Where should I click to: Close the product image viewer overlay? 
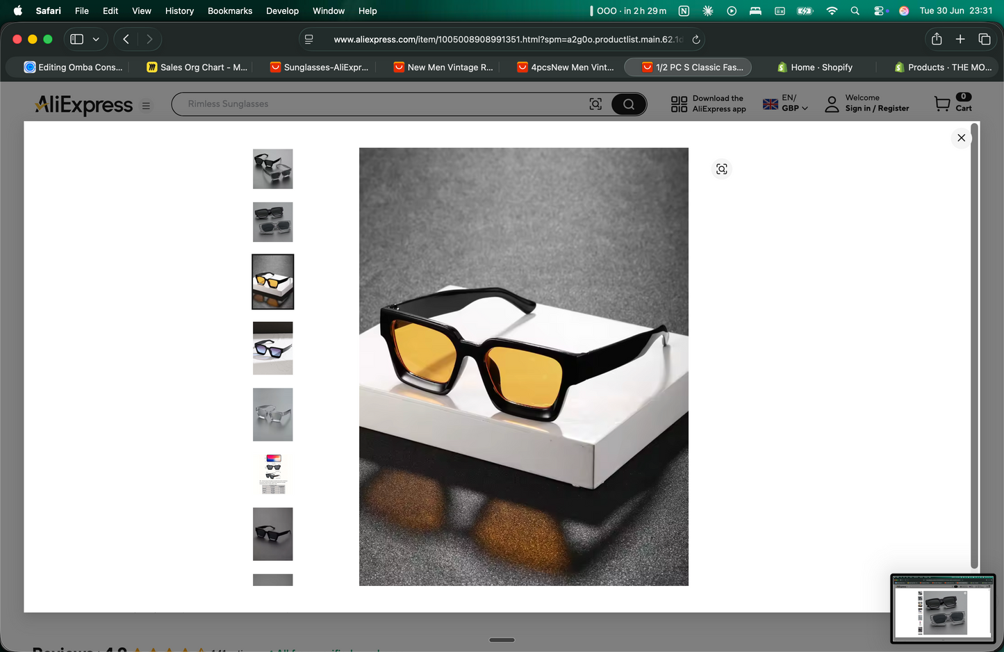point(961,138)
